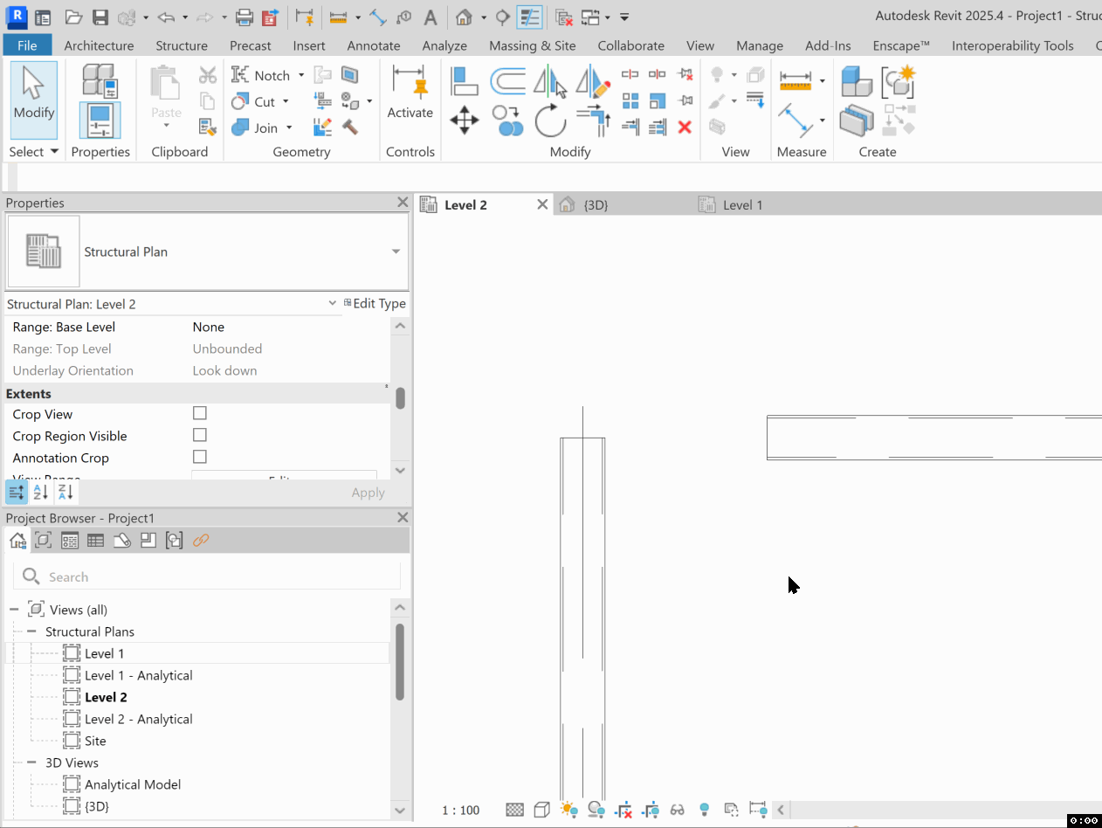Check the Crop Region Visible option
Image resolution: width=1102 pixels, height=828 pixels.
(199, 435)
